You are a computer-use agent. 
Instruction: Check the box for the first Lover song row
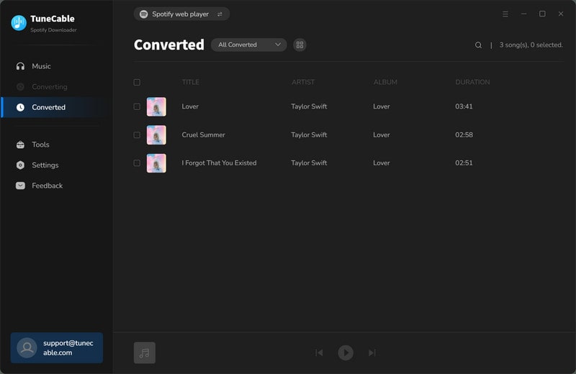point(137,106)
